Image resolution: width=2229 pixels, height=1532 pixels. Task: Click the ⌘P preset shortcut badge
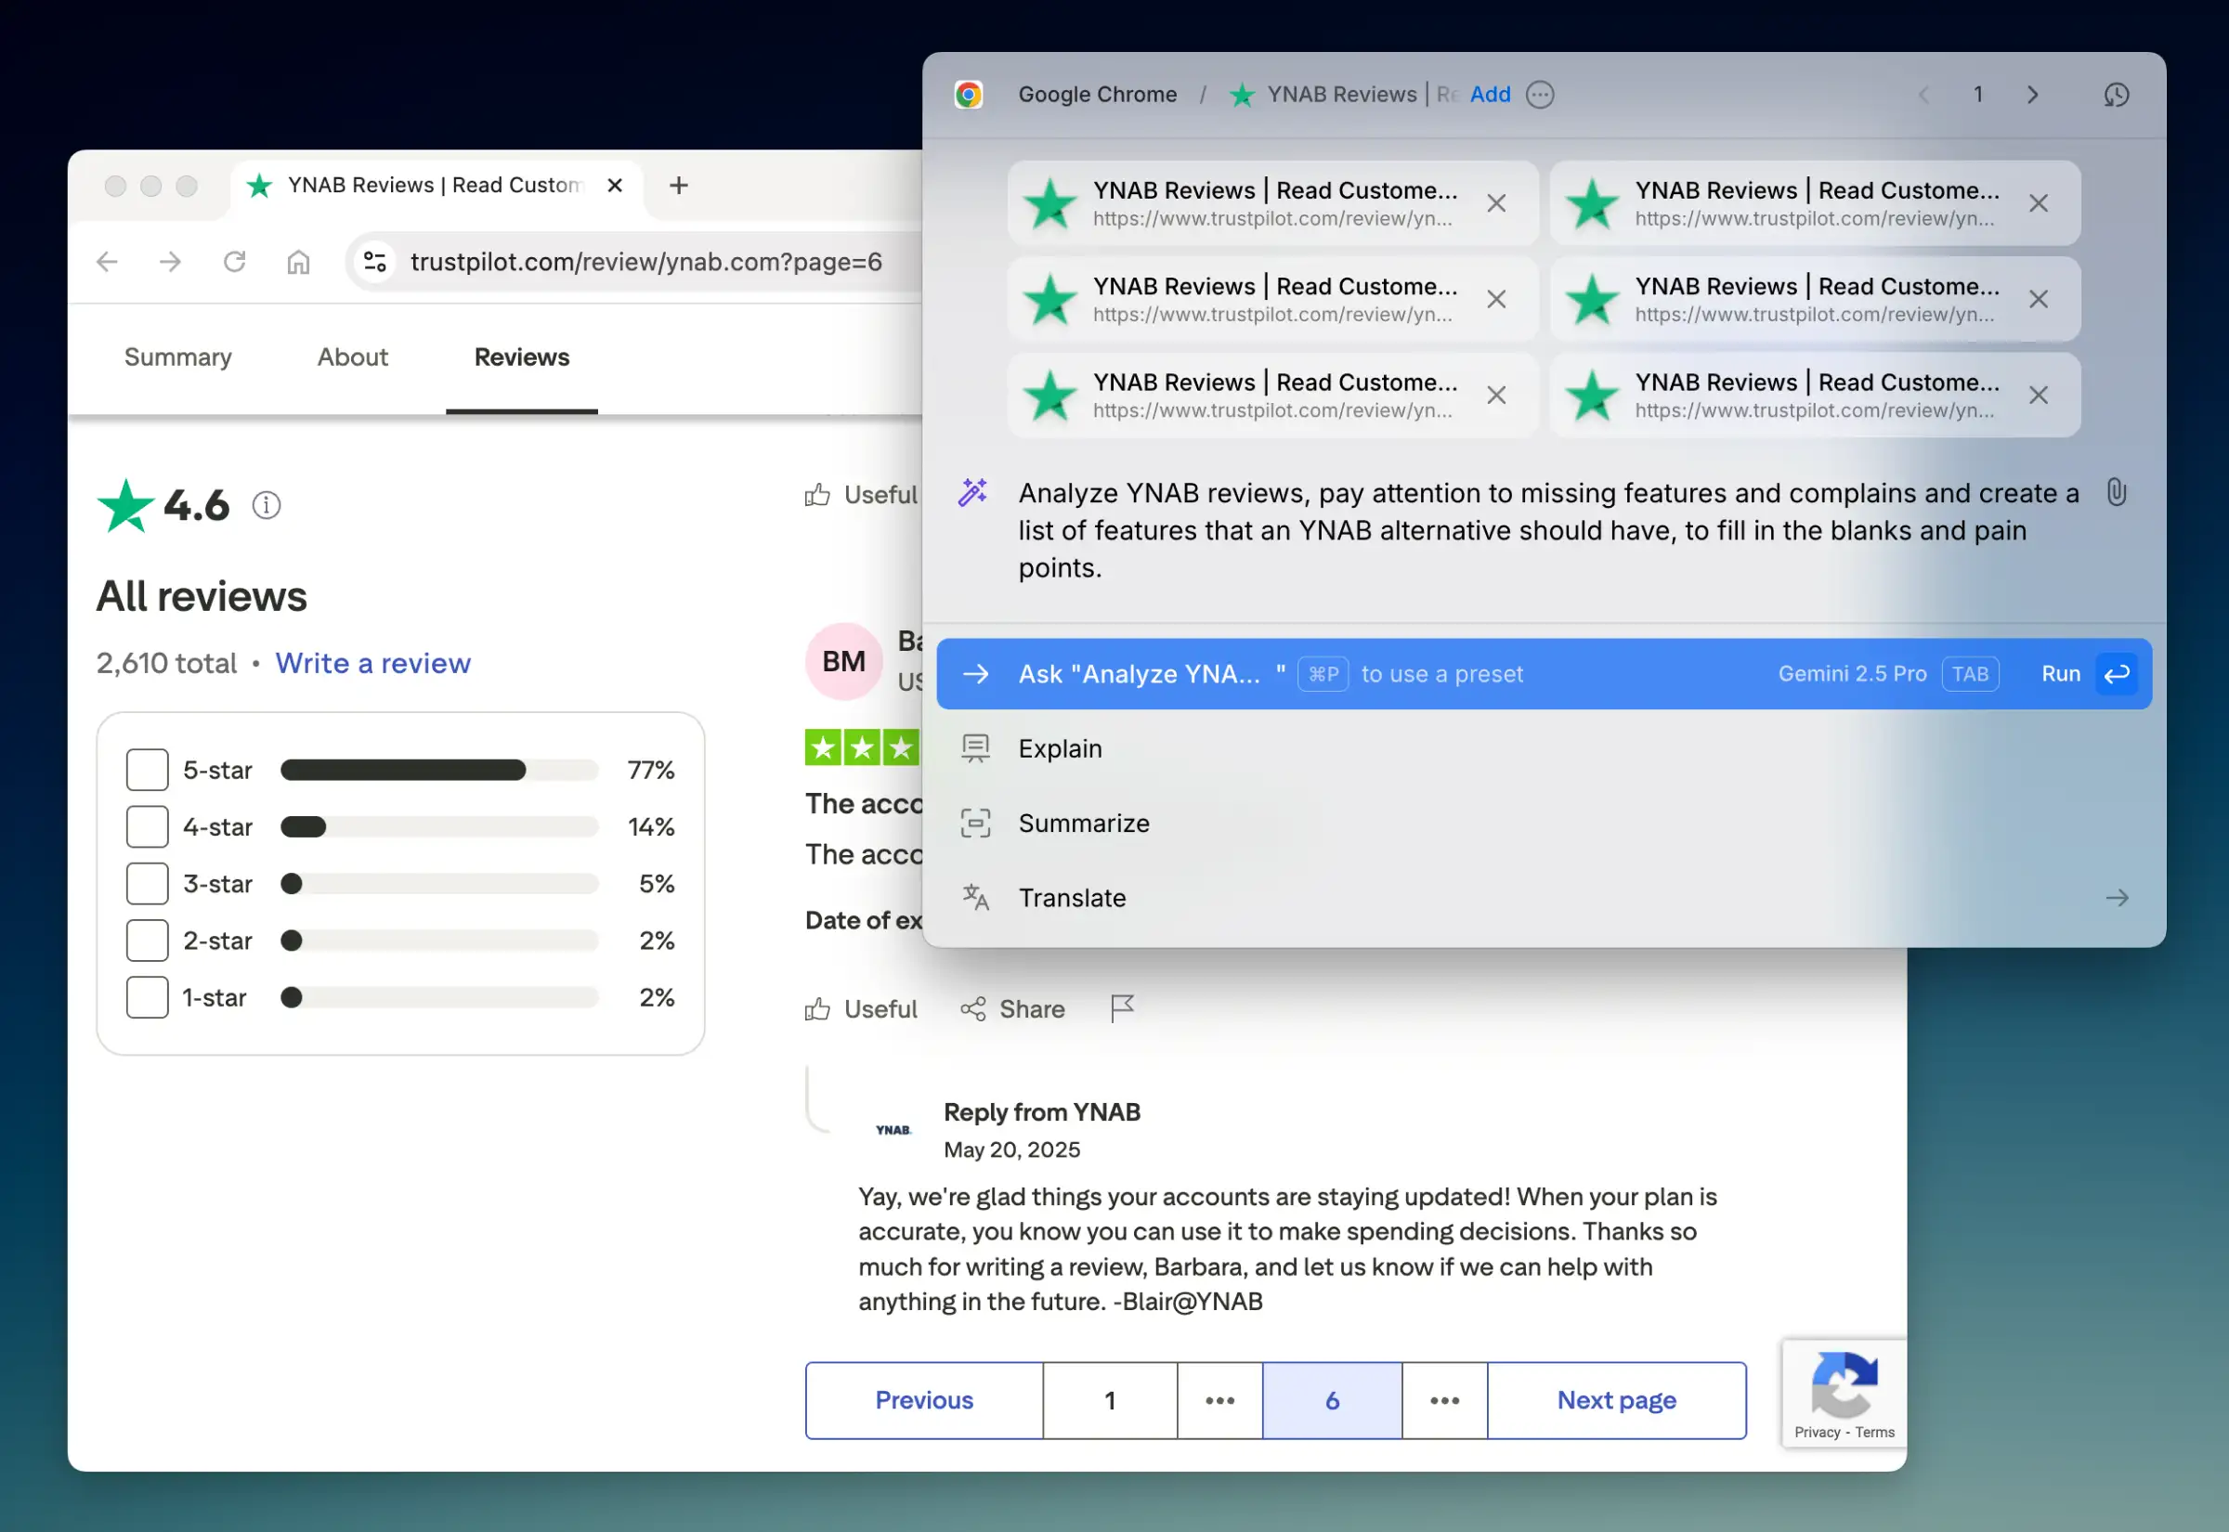click(1323, 674)
